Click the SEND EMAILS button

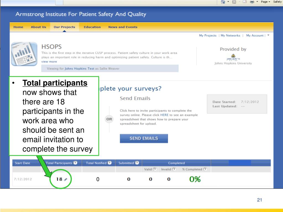click(x=144, y=139)
